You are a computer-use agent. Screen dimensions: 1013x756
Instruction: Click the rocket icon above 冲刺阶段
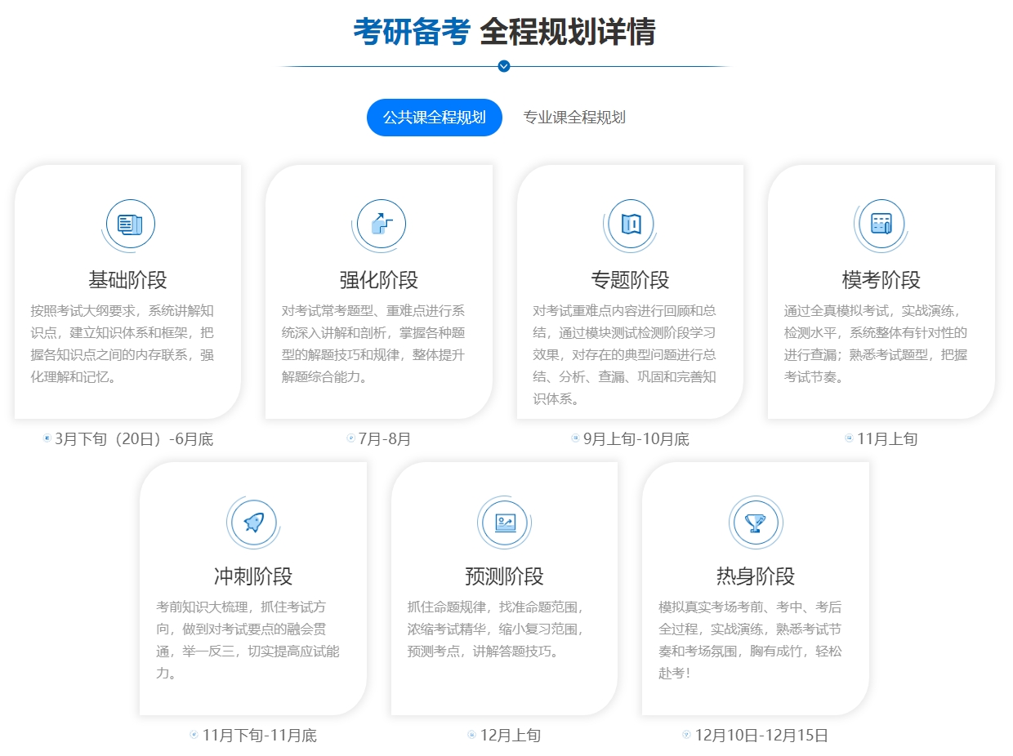[x=254, y=522]
